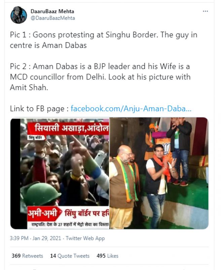View the 369 Retweets list

[27, 256]
